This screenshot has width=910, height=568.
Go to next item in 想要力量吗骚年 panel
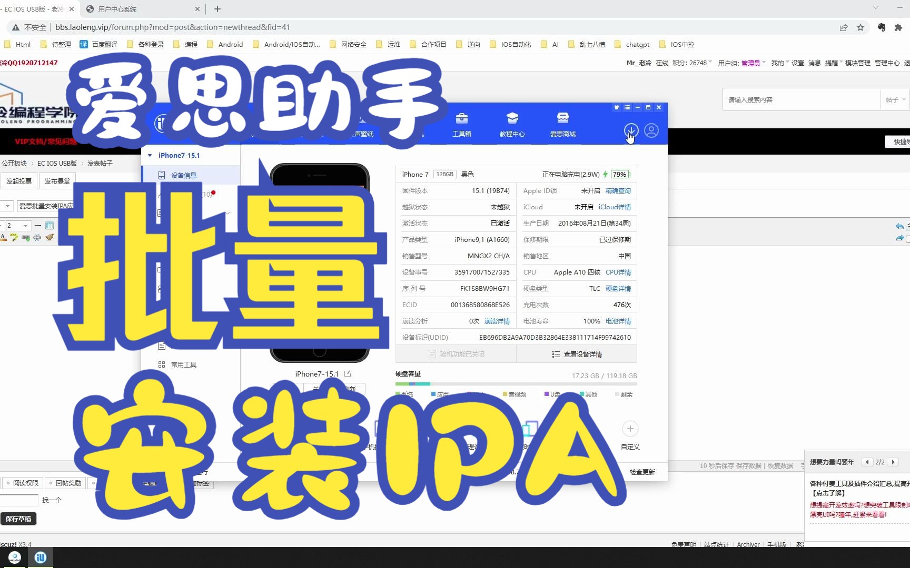pos(893,462)
